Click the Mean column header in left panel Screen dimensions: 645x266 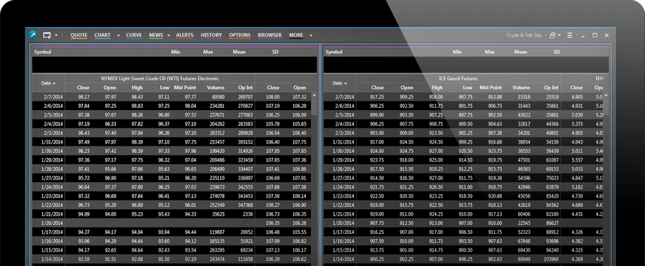[239, 52]
